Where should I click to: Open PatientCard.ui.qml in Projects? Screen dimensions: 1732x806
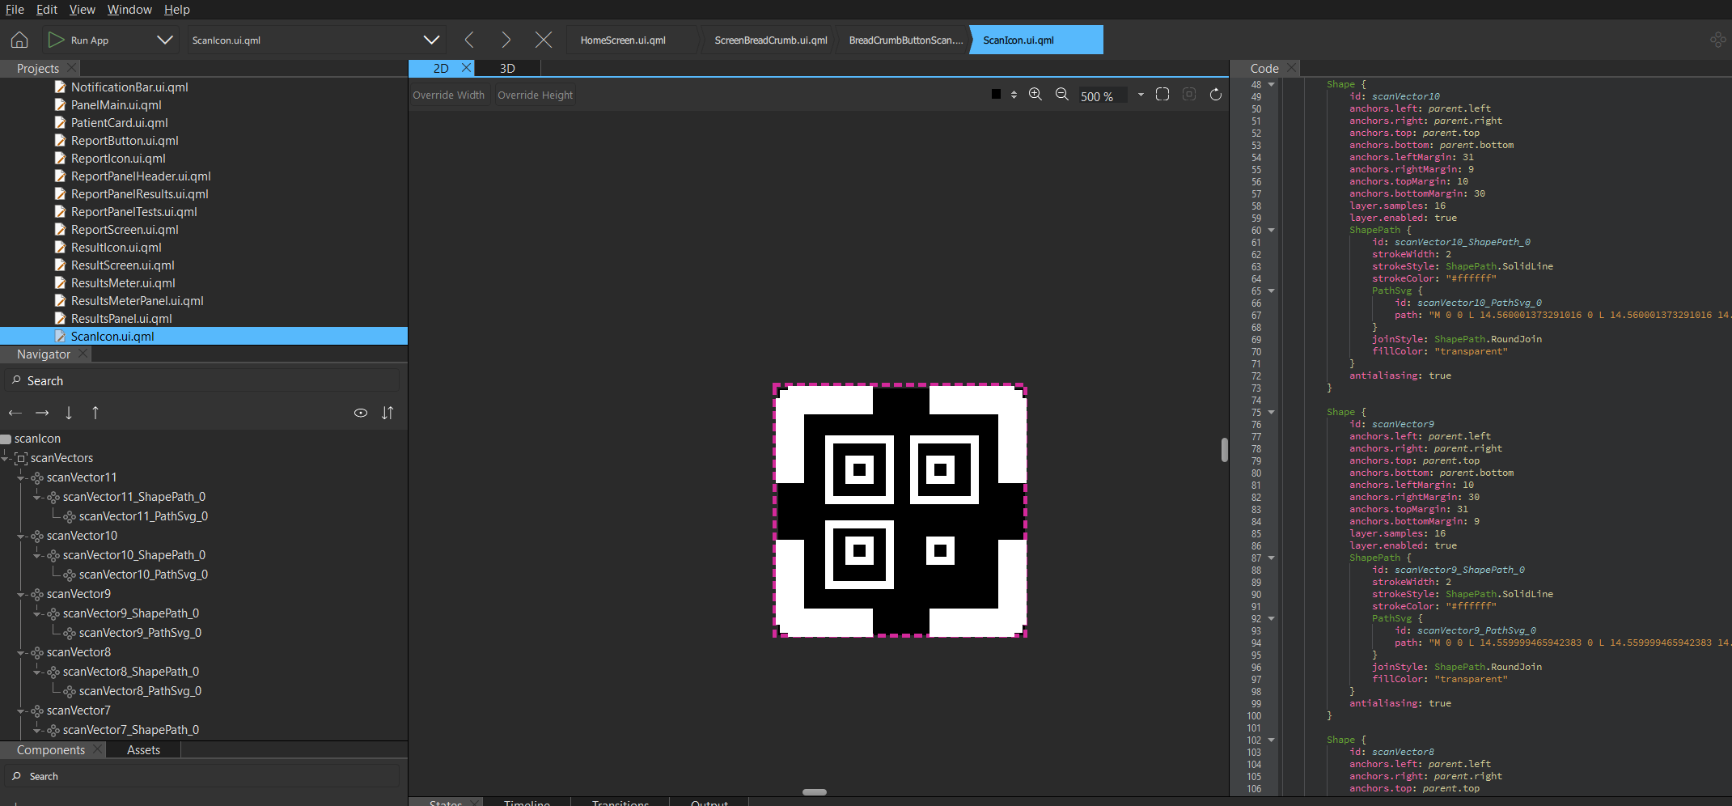(119, 123)
